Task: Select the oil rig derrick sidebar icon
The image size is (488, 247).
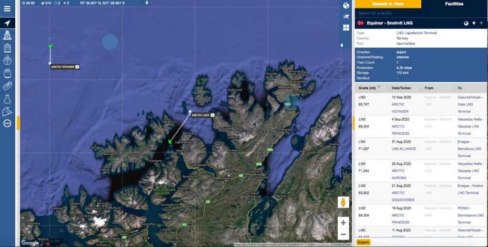Action: point(7,35)
